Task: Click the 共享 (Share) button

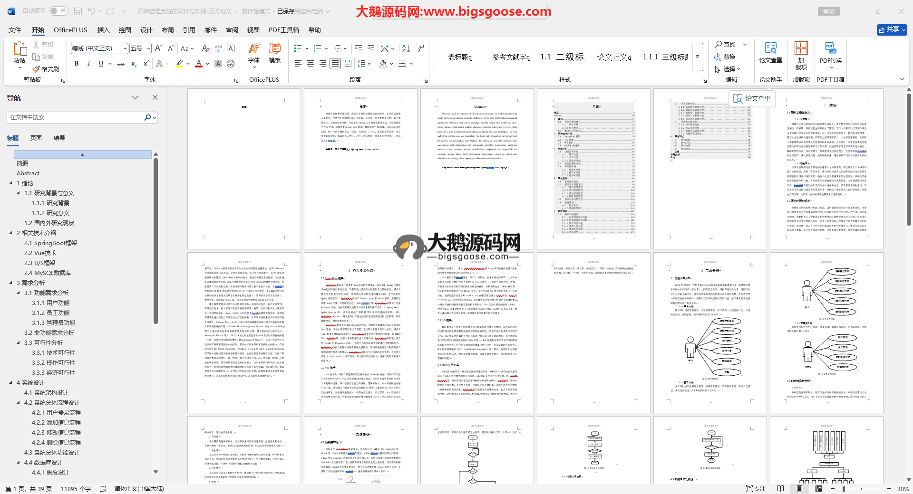Action: (892, 29)
